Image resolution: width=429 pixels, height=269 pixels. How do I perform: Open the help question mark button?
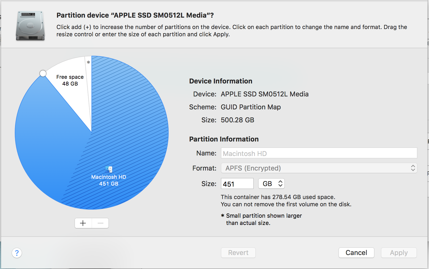pyautogui.click(x=17, y=253)
